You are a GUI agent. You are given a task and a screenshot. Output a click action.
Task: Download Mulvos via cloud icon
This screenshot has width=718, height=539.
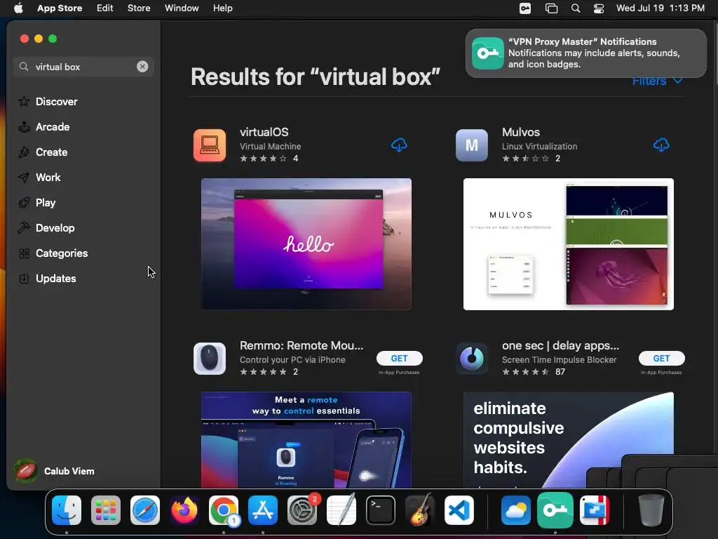661,145
